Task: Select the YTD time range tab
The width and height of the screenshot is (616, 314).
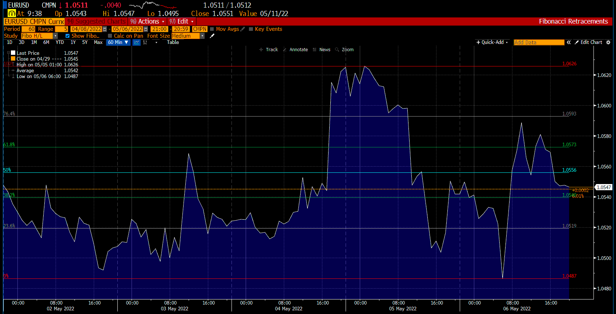Action: pos(60,42)
